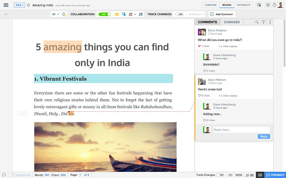Click the keyboard/layout icon in status bar
The image size is (286, 178).
(231, 175)
